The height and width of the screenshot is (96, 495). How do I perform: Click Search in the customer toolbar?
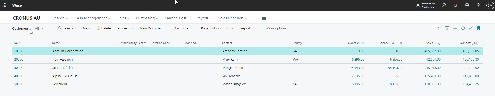coord(65,28)
